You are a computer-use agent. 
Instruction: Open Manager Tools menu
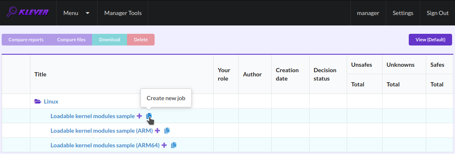point(123,13)
